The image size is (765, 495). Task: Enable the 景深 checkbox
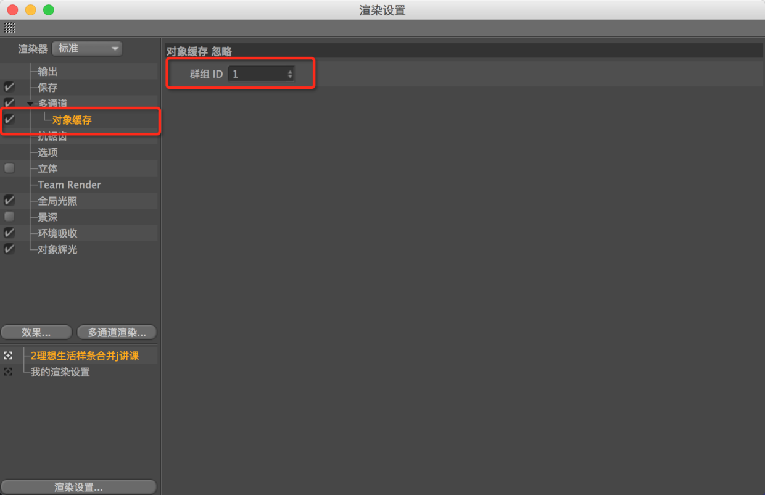click(x=9, y=217)
